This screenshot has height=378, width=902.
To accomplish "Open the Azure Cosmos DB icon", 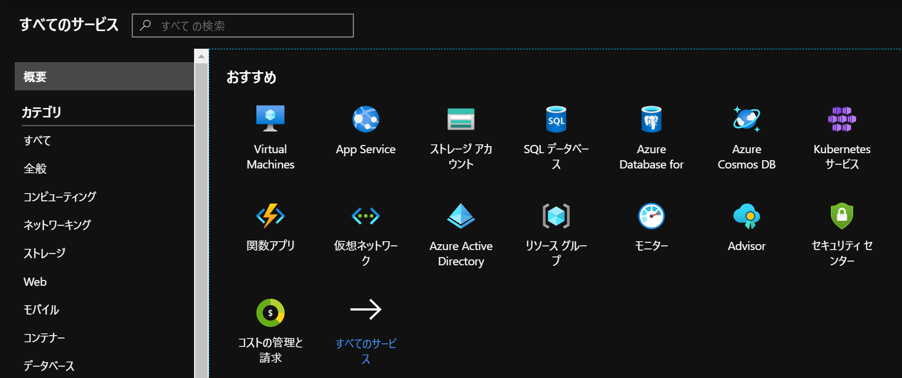I will (x=747, y=119).
